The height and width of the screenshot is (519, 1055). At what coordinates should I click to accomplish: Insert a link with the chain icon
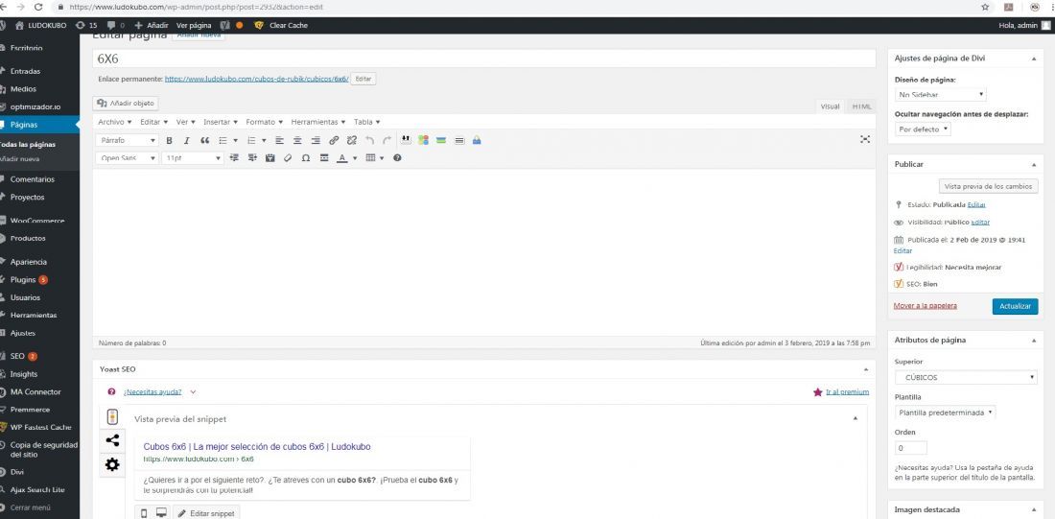click(334, 141)
